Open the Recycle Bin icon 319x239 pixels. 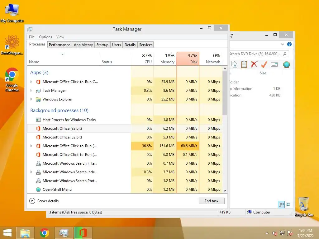tap(304, 207)
